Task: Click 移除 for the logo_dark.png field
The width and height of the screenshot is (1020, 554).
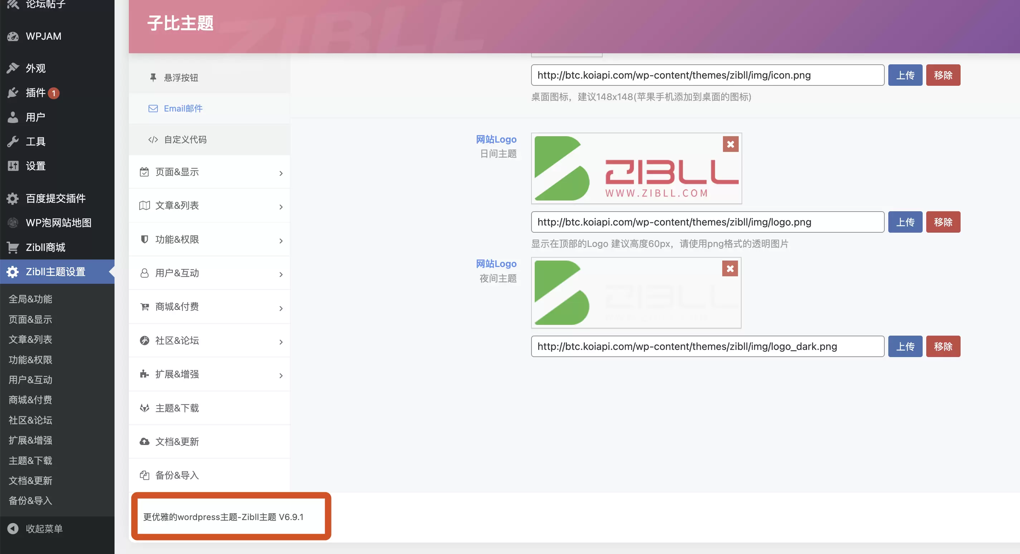Action: coord(943,347)
